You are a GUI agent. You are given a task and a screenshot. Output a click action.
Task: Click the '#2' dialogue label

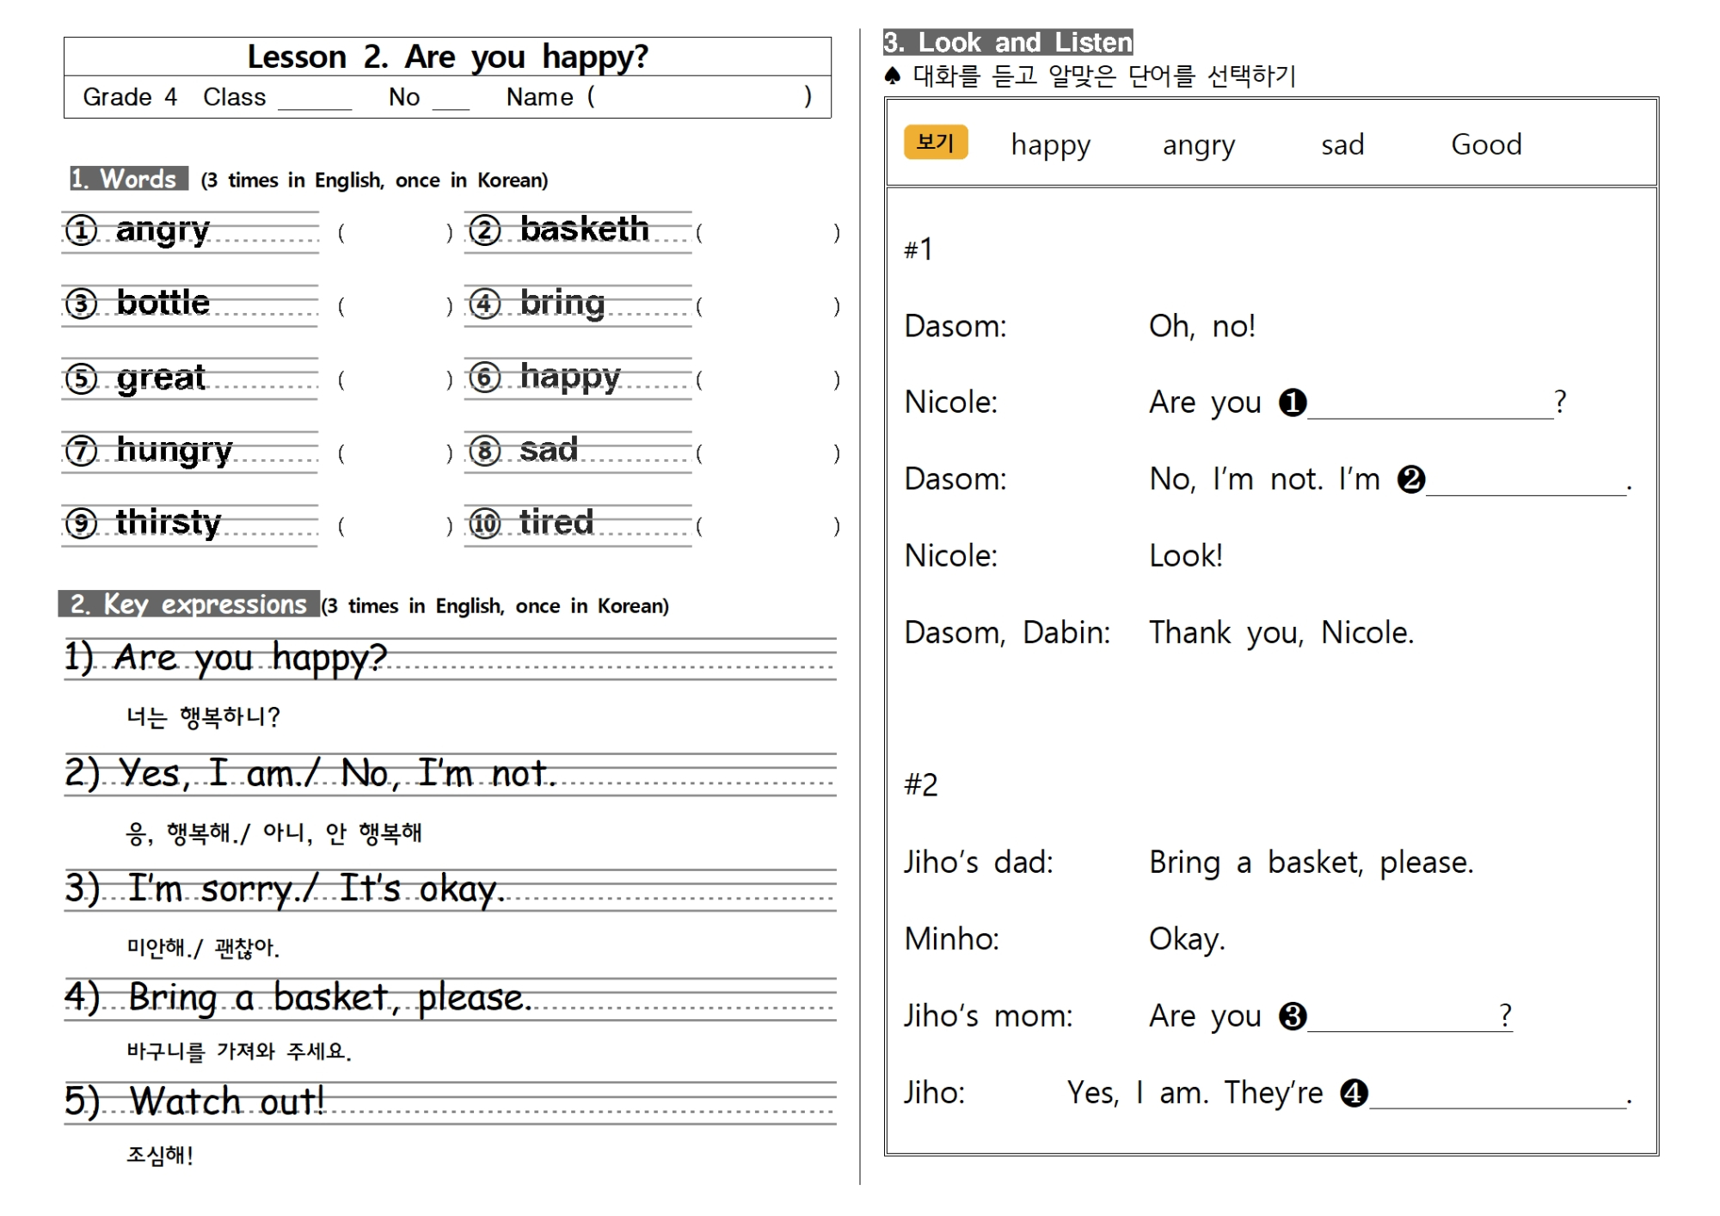[921, 784]
